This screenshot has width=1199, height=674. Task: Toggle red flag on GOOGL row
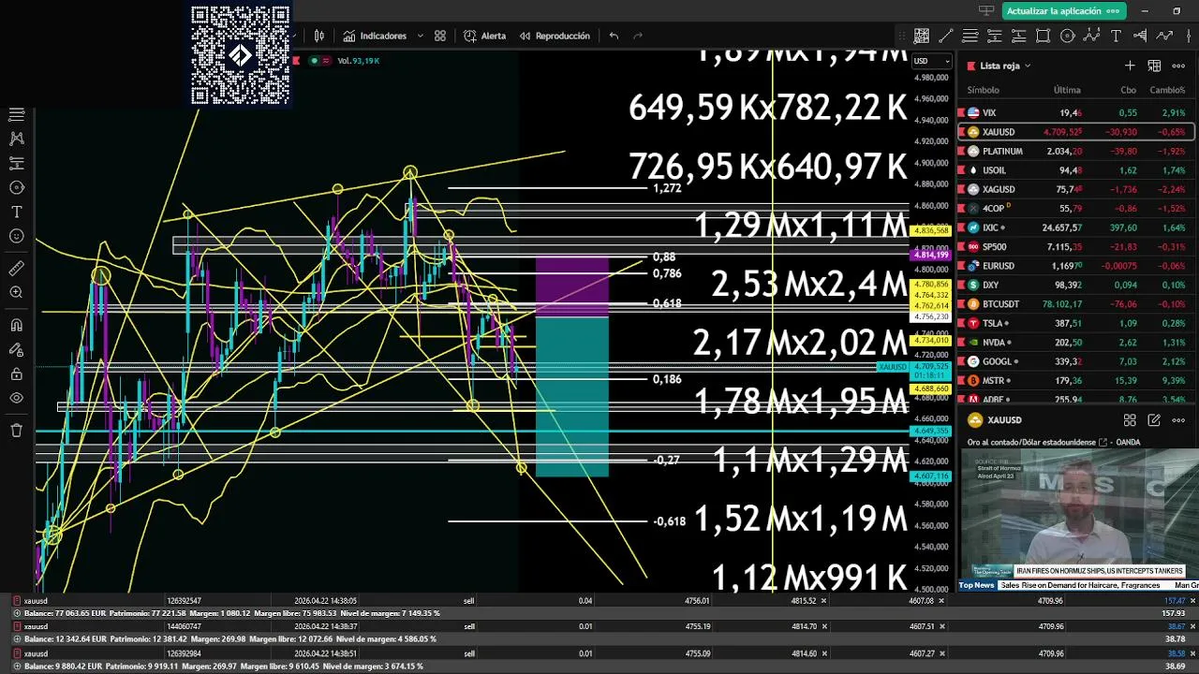coord(961,361)
